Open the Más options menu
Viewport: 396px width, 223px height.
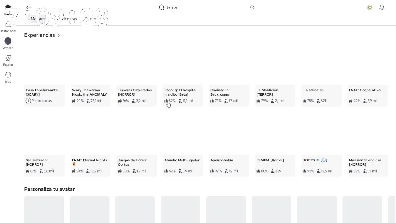[8, 75]
